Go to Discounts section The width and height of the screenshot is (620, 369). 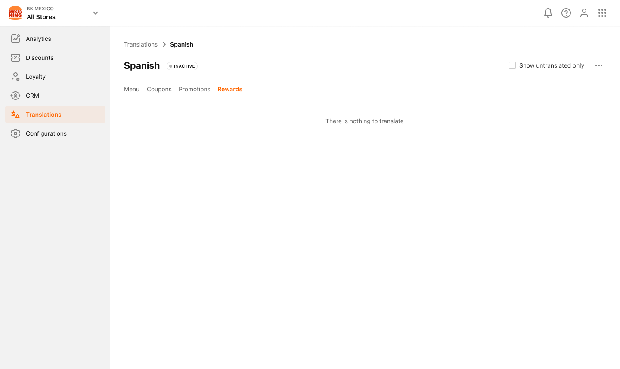(x=55, y=58)
